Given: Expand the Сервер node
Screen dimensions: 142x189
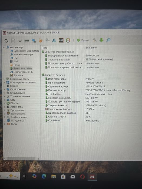Looking at the screenshot, I should (x=4, y=86).
